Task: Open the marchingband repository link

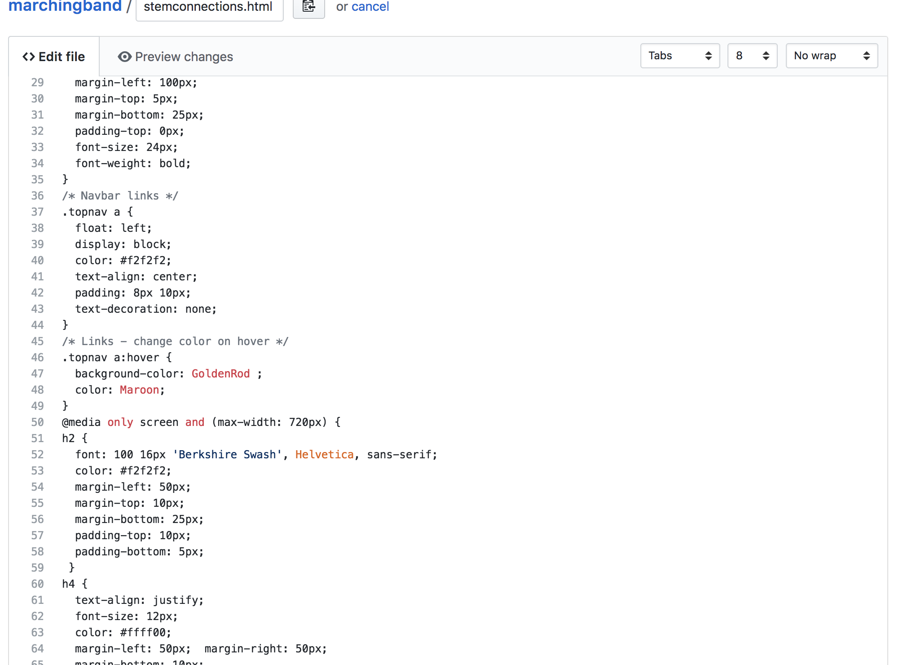Action: 65,6
